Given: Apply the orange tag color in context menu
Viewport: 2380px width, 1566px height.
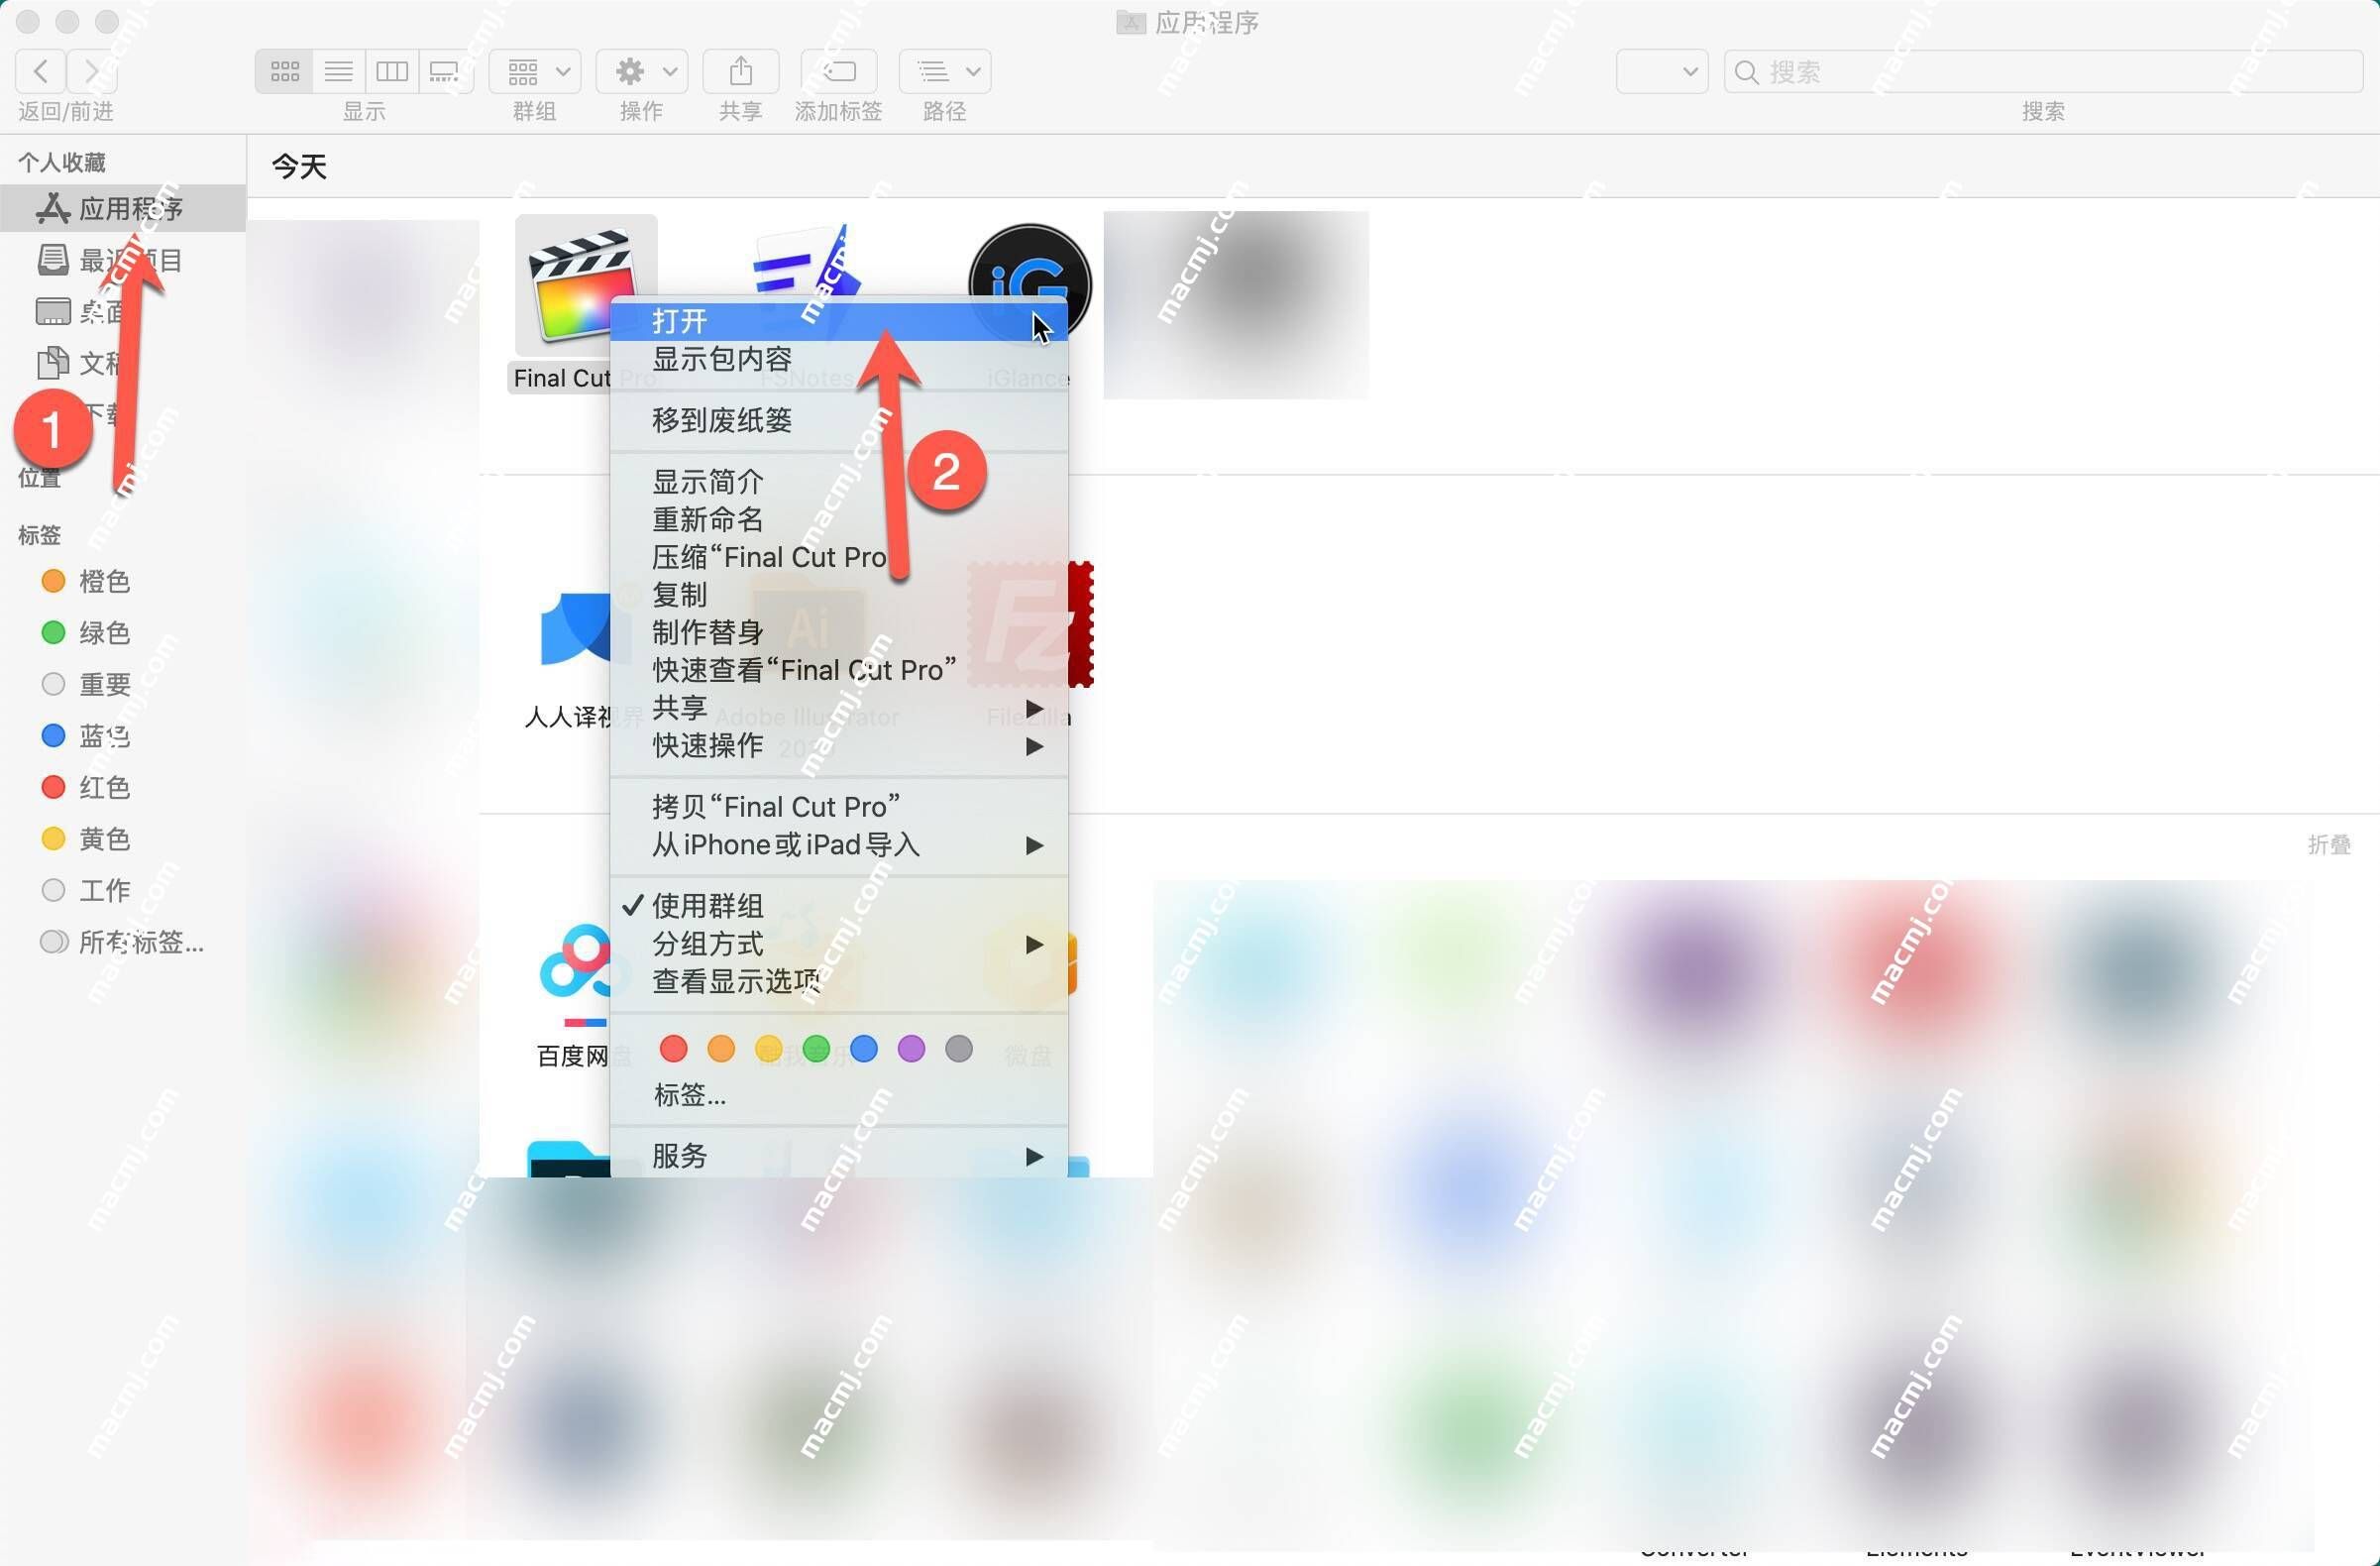Looking at the screenshot, I should 721,1048.
